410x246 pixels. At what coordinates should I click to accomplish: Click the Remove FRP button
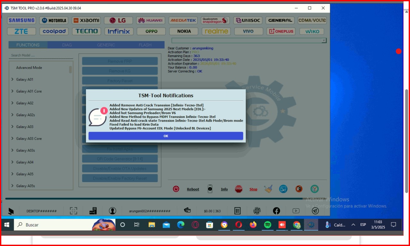point(120,61)
